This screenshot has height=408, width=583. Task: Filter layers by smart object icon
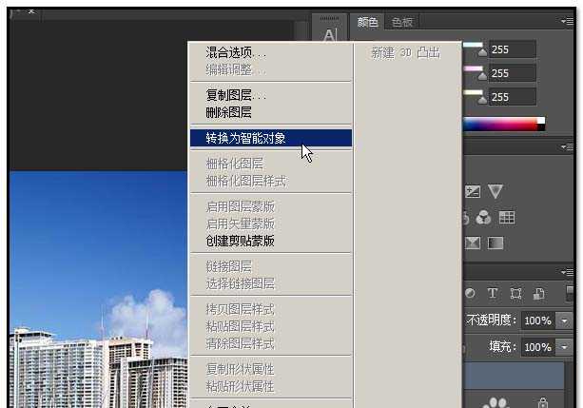(x=538, y=294)
